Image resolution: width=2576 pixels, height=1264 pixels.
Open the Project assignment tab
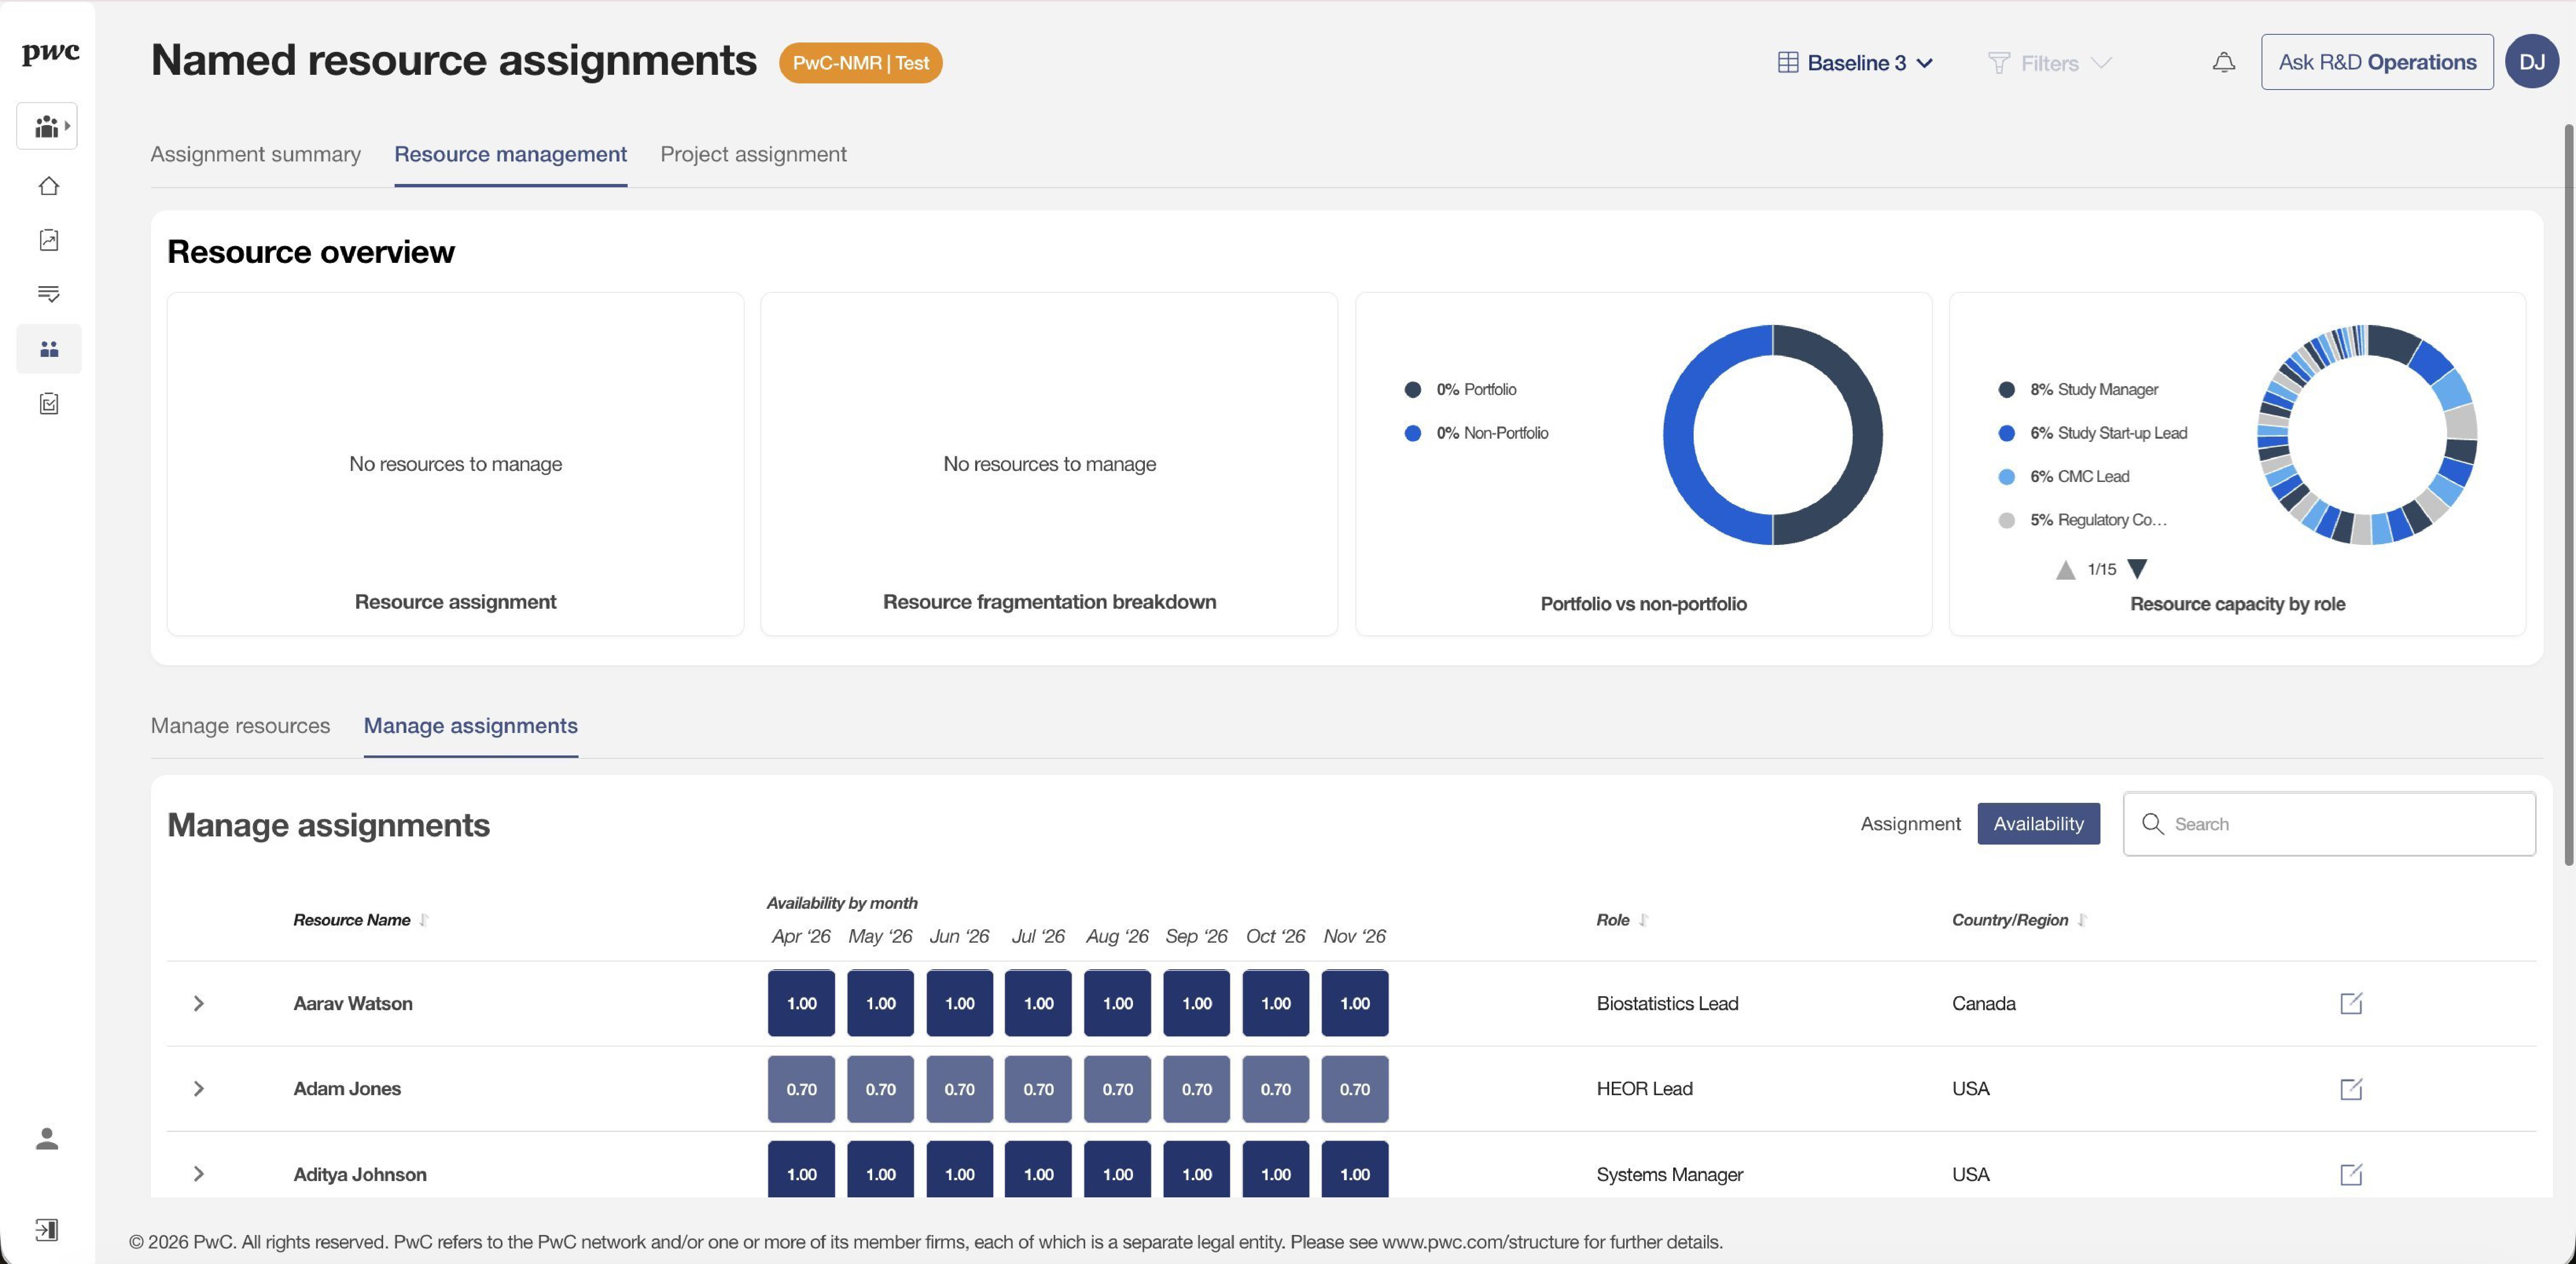753,154
